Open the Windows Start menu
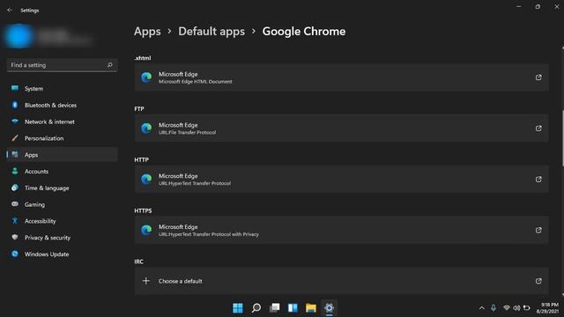Viewport: 564px width, 317px height. tap(238, 308)
